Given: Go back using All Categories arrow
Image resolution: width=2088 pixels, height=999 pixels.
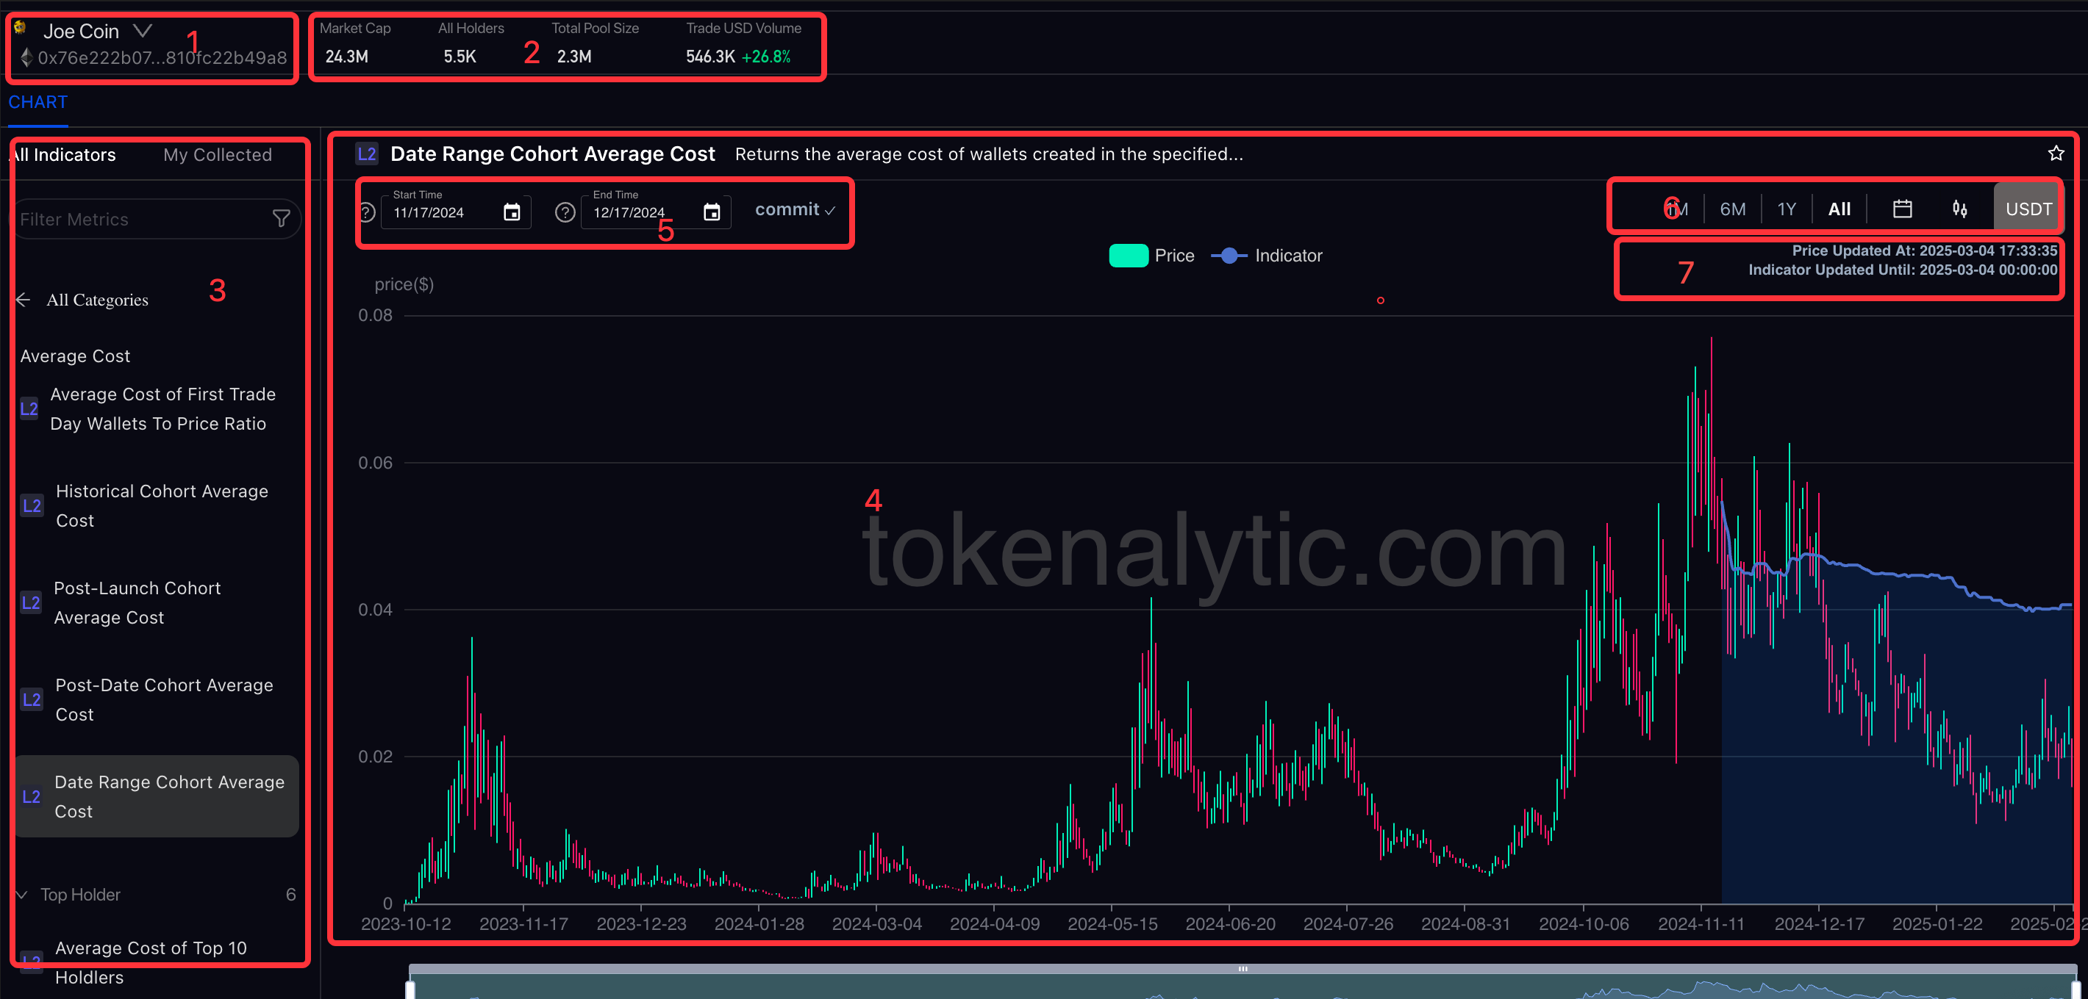Looking at the screenshot, I should 24,300.
